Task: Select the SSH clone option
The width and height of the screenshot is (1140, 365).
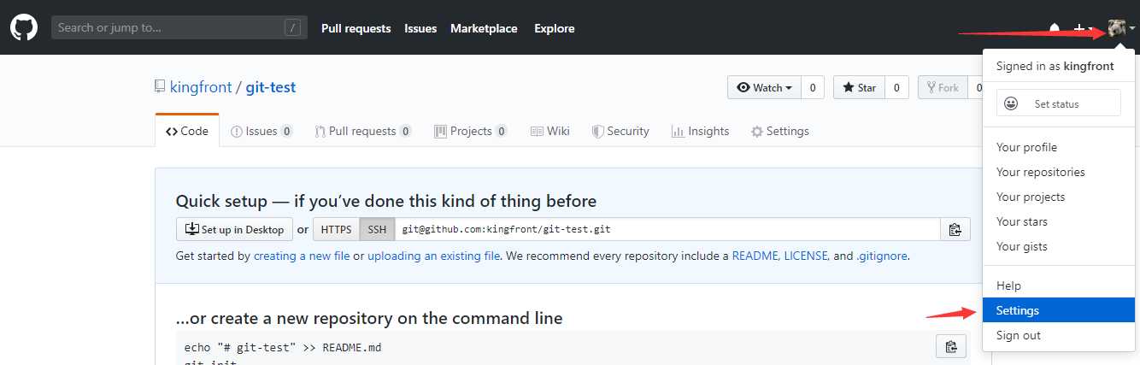Action: 377,229
